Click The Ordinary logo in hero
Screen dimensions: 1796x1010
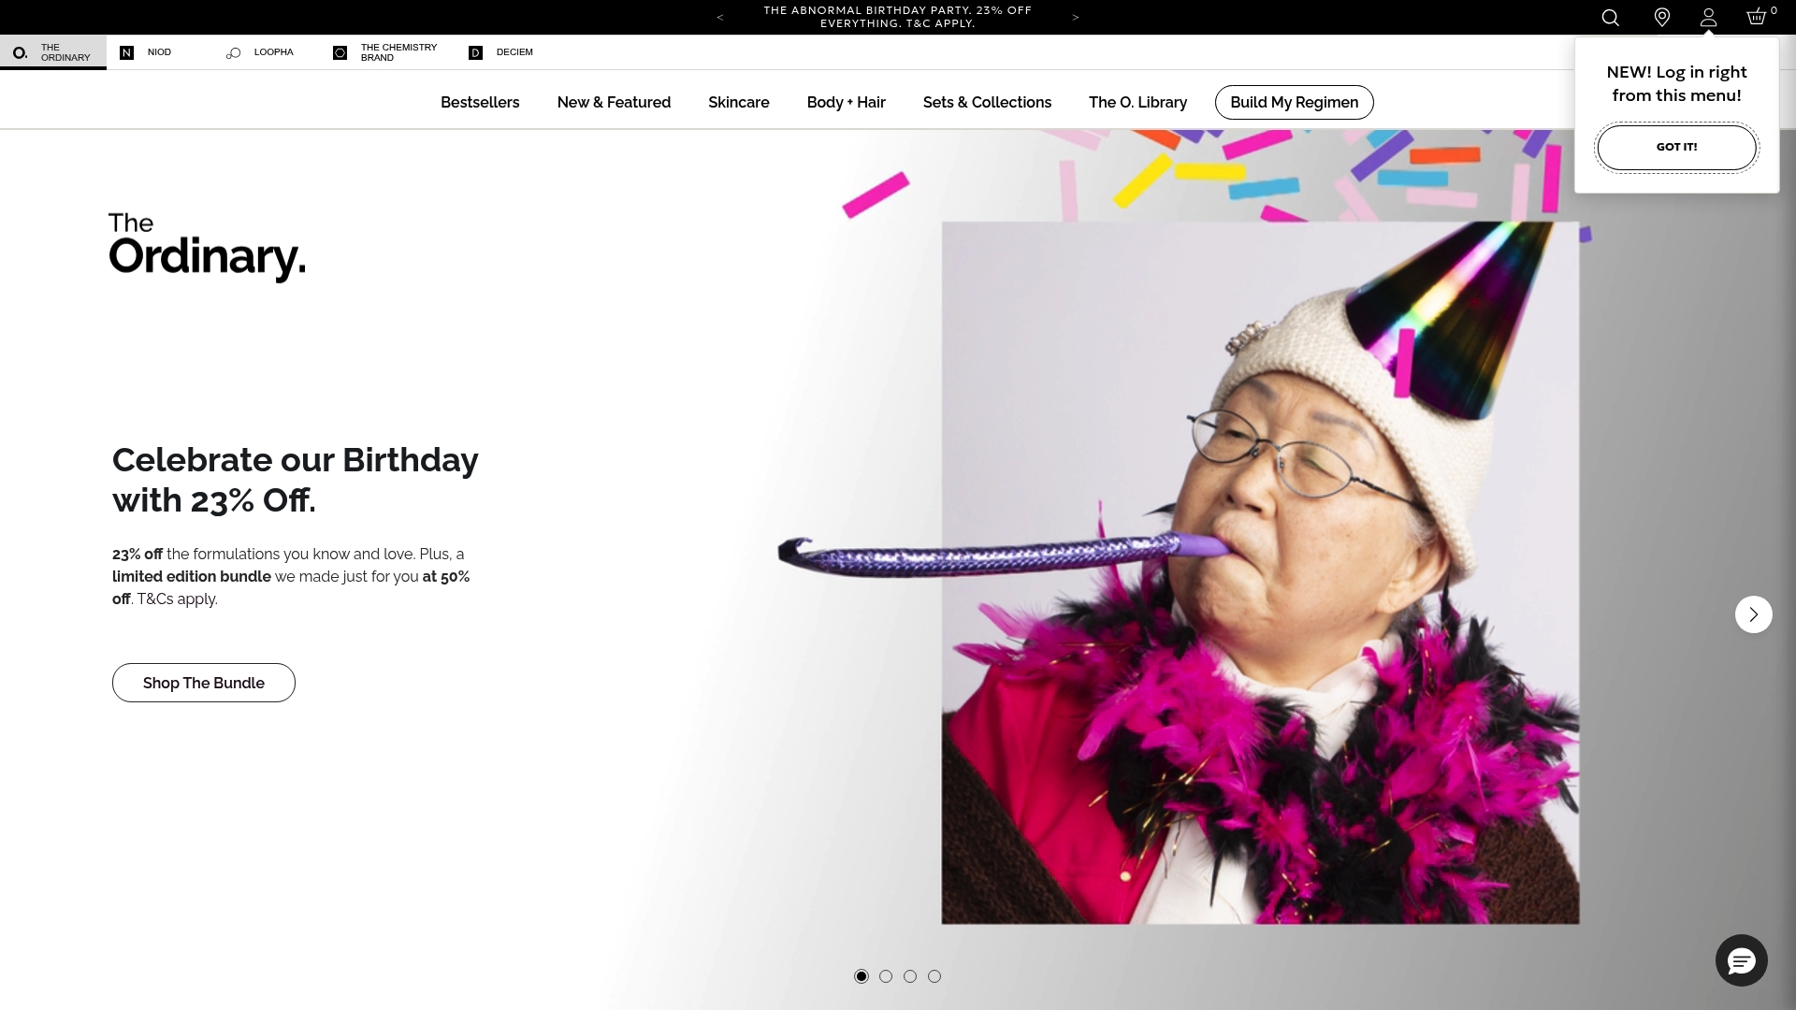coord(207,247)
